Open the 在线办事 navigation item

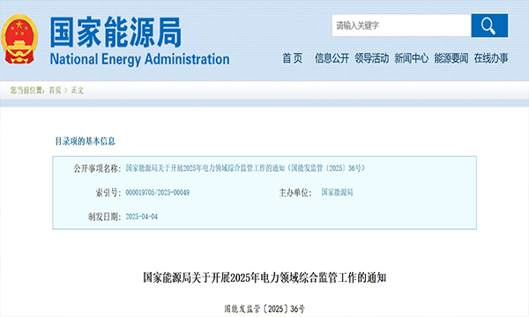pyautogui.click(x=491, y=58)
